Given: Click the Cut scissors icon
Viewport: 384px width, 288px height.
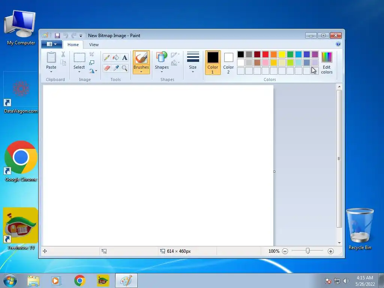Looking at the screenshot, I should coord(63,54).
